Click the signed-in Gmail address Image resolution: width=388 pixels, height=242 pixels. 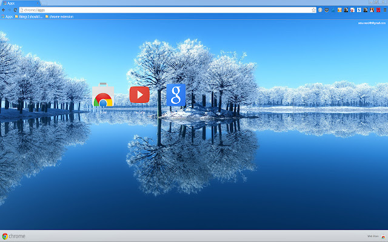[372, 23]
